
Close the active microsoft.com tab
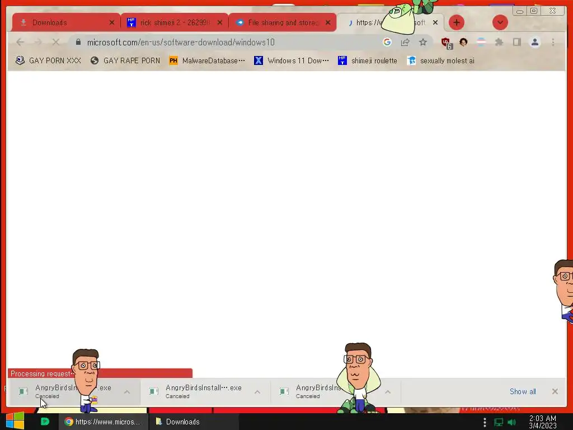pos(435,22)
